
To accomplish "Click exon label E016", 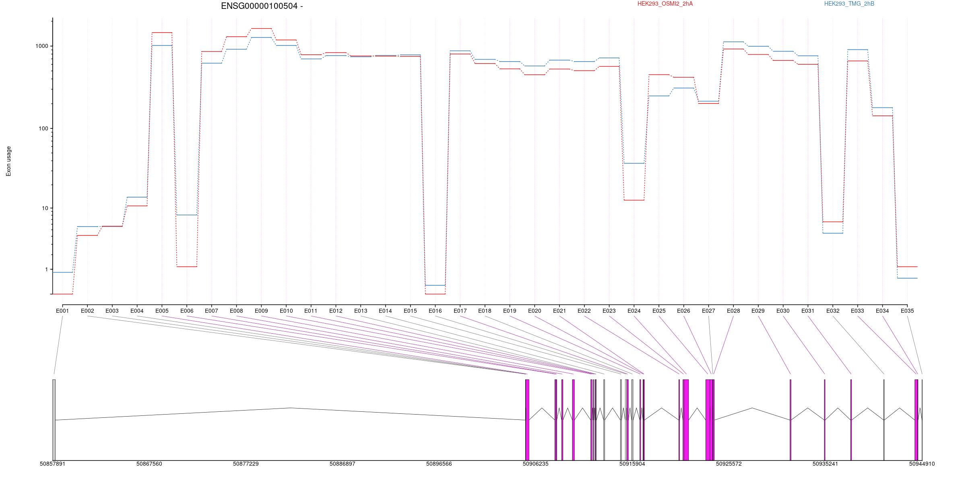I will pyautogui.click(x=435, y=311).
